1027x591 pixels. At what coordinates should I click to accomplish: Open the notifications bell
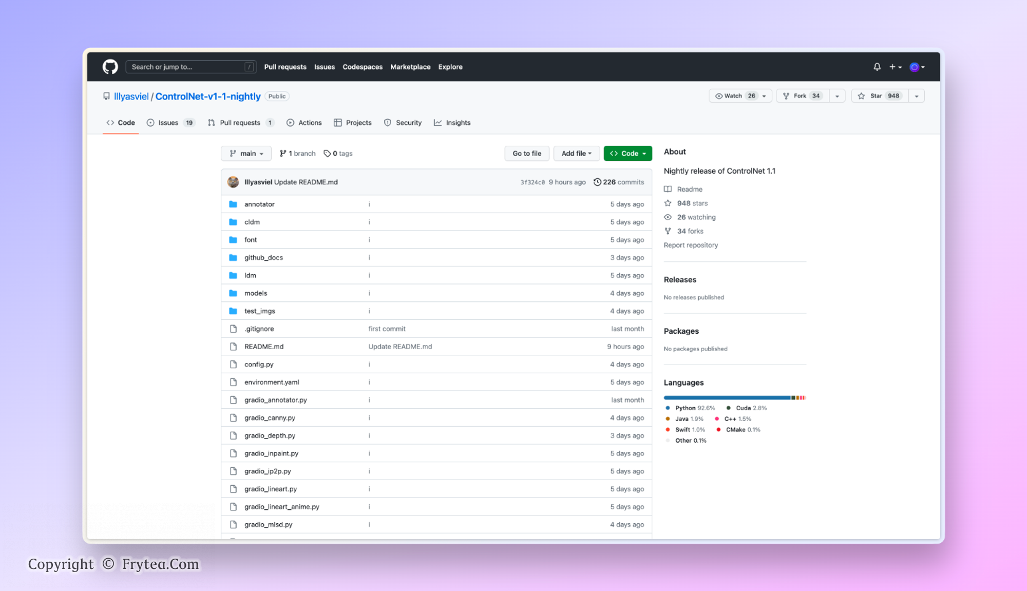coord(877,67)
